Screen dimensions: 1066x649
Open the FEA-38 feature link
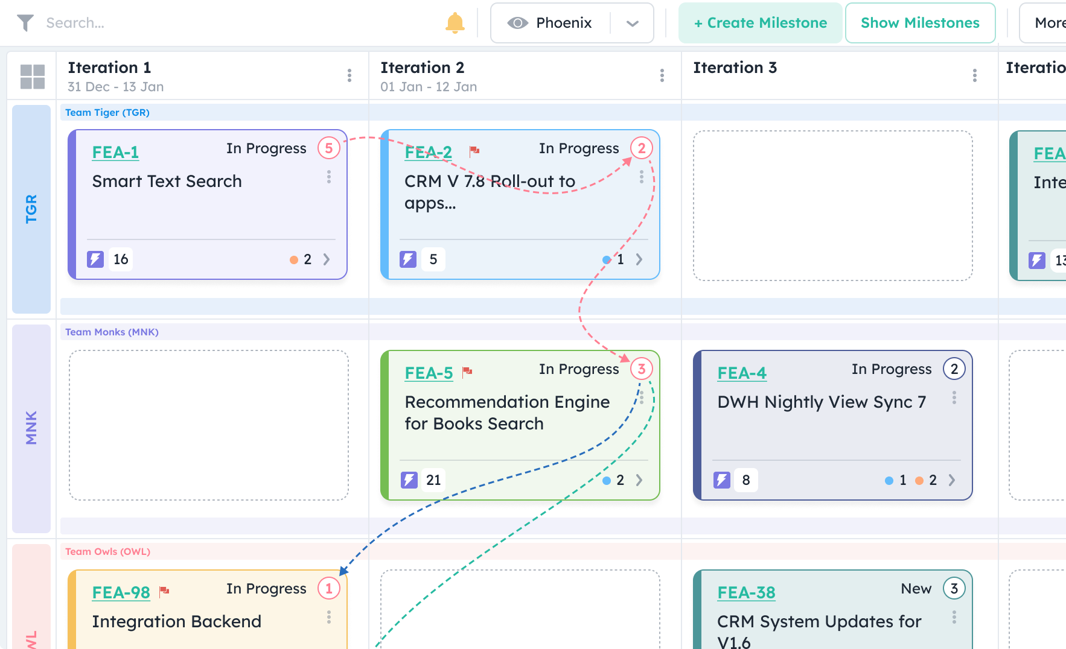coord(746,592)
